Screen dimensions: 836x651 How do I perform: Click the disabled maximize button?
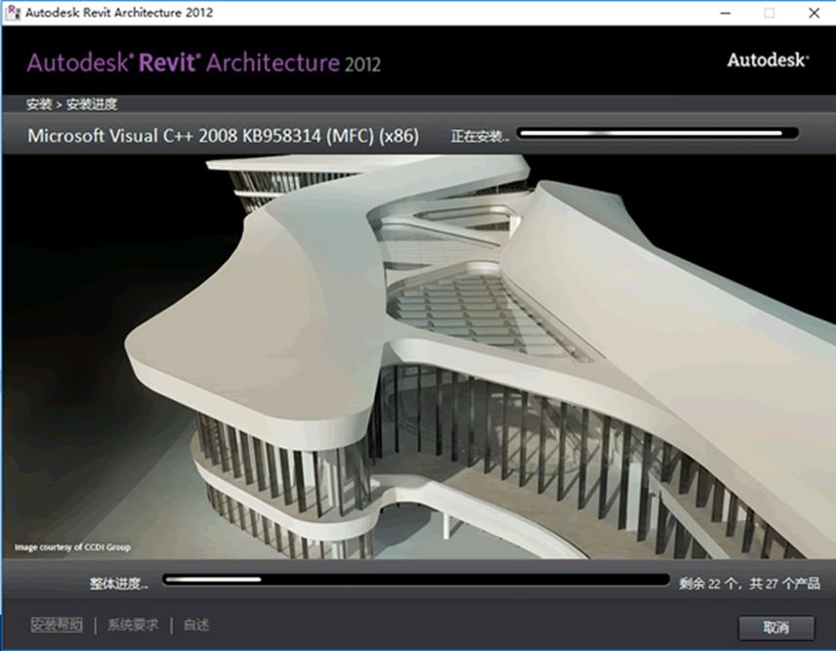point(770,13)
